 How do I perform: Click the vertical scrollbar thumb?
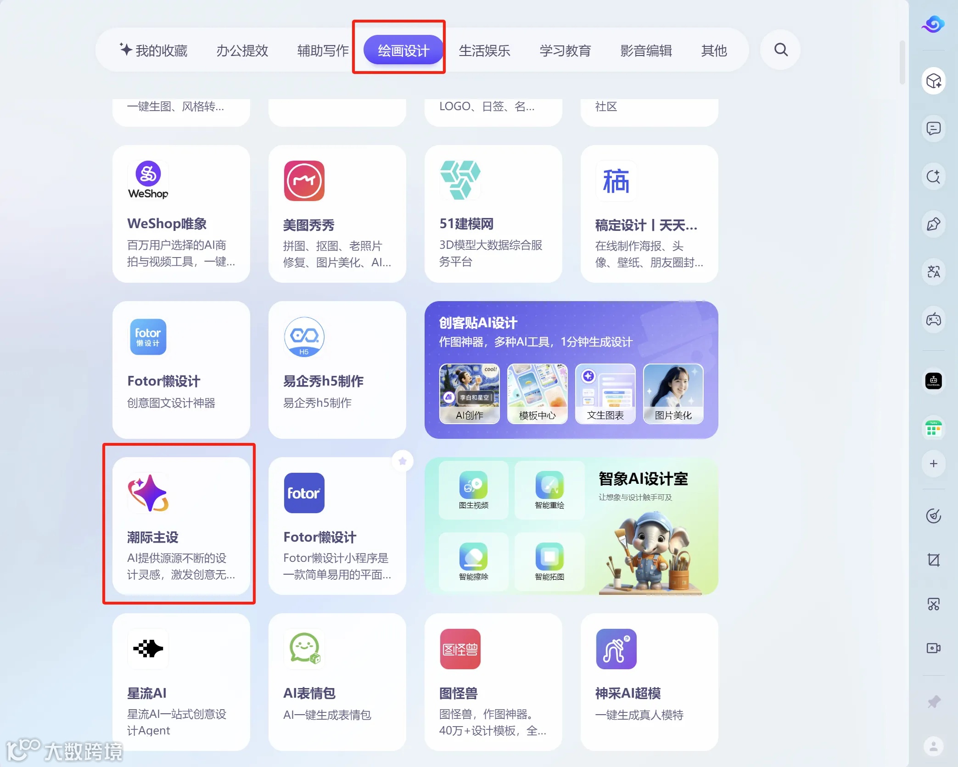click(902, 63)
